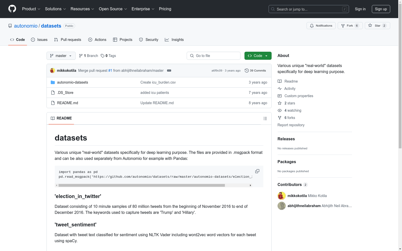Click mikkokotila username in commit row
The image size is (402, 251).
[x=67, y=71]
